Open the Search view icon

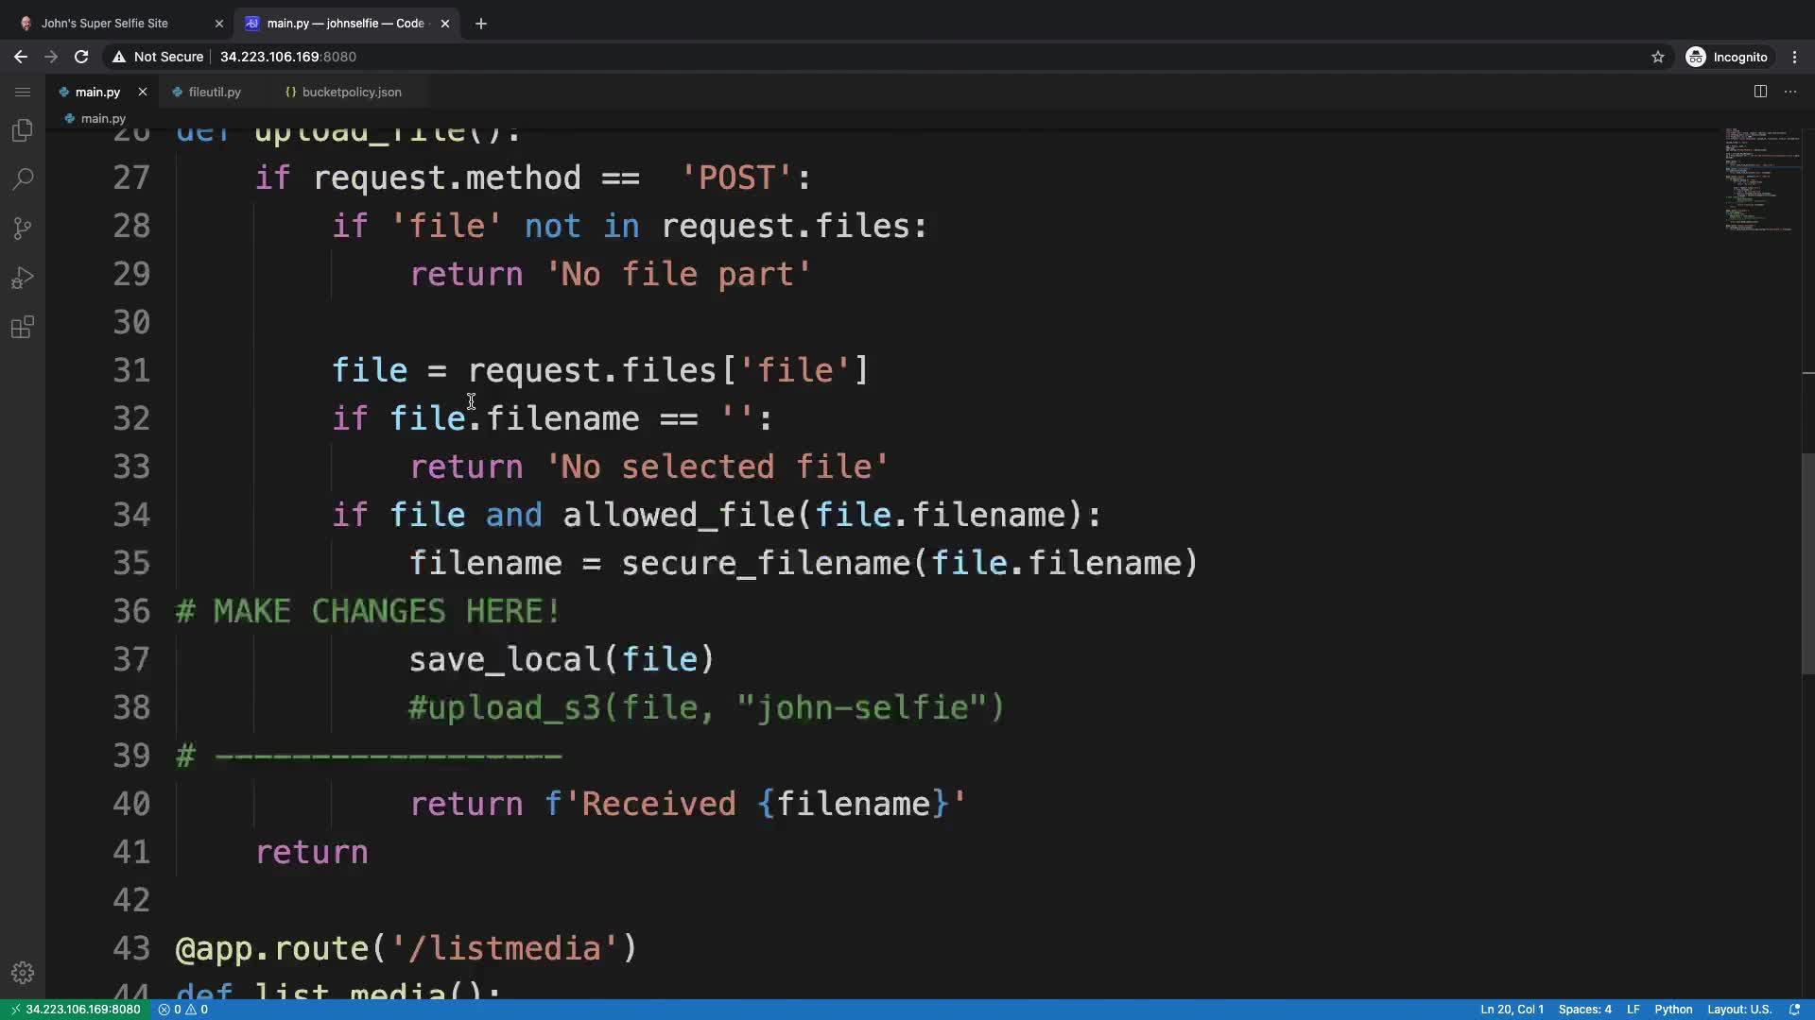(x=23, y=179)
